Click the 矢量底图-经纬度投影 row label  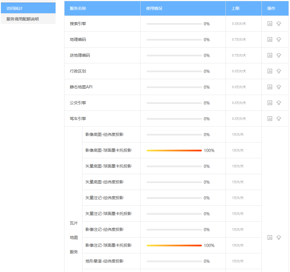pyautogui.click(x=104, y=182)
